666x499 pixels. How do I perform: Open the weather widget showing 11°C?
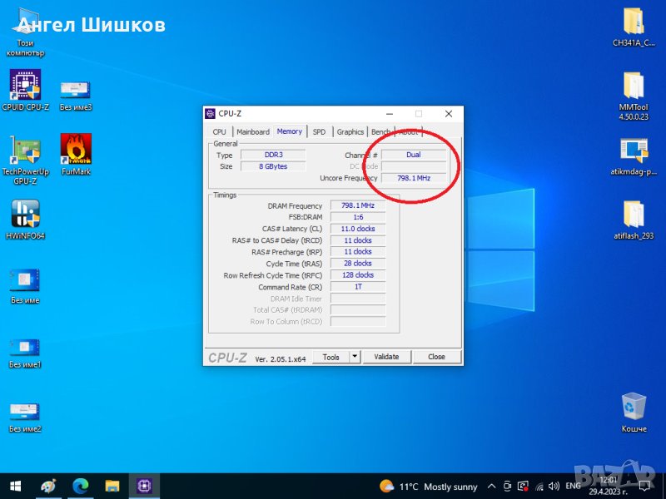coord(428,487)
